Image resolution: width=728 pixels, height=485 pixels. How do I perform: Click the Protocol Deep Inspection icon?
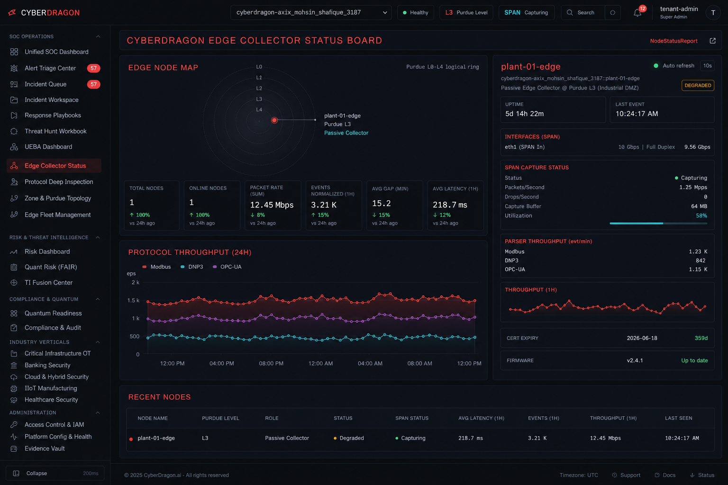point(14,182)
